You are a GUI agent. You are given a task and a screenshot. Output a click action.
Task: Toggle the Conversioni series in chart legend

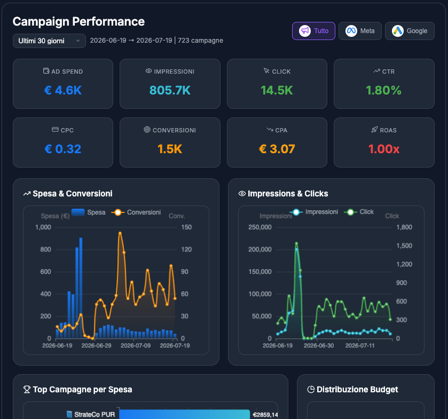[x=136, y=212]
